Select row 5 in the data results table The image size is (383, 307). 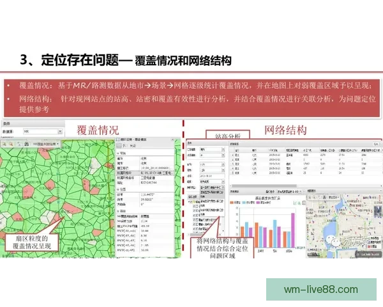(305, 173)
